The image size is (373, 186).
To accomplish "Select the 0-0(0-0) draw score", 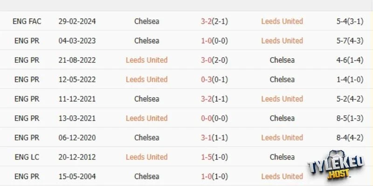I will (x=214, y=119).
